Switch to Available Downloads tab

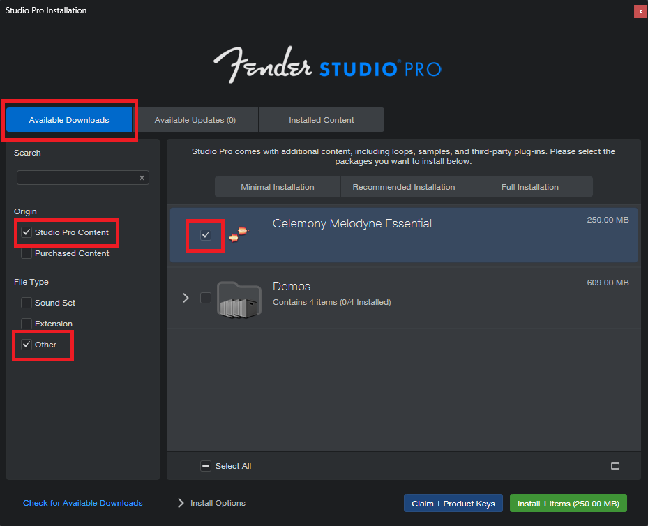coord(69,120)
